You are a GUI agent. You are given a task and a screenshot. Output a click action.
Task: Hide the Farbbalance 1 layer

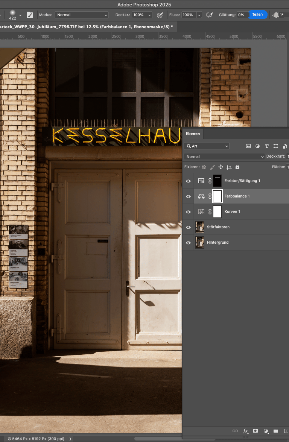tap(189, 196)
